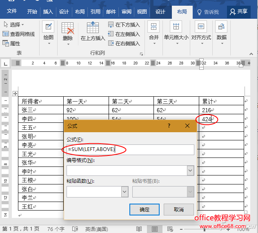Viewport: 258px width, 233px height.
Task: Click 确定 in the formula dialog
Action: (145, 209)
